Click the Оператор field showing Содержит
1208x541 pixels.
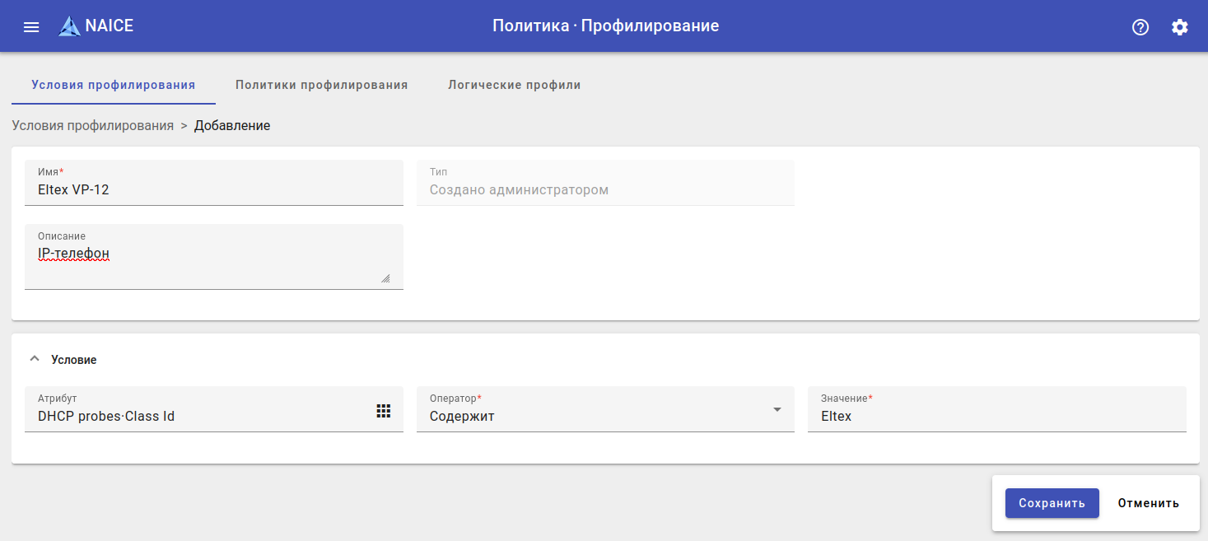(593, 416)
